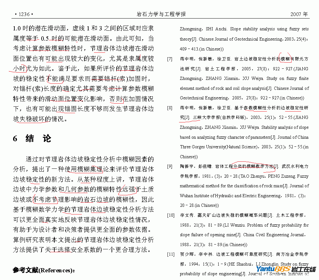
Task: Click the journal title 岩石力学与工程学报
Action: [x=161, y=14]
